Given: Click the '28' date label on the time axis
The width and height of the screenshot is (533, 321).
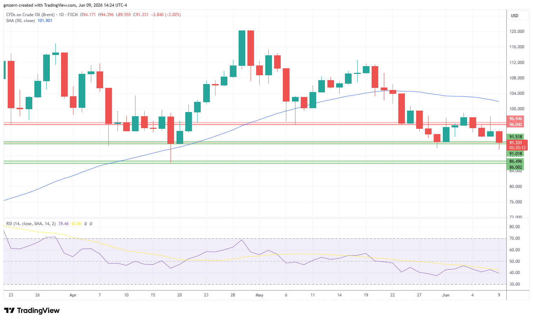Looking at the screenshot, I should tap(233, 295).
